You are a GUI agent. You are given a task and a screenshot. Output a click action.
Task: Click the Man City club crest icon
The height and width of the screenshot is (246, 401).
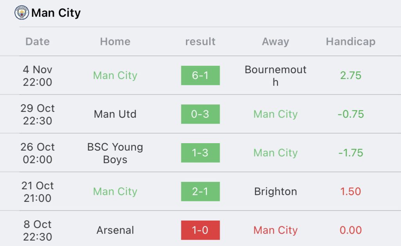click(22, 13)
